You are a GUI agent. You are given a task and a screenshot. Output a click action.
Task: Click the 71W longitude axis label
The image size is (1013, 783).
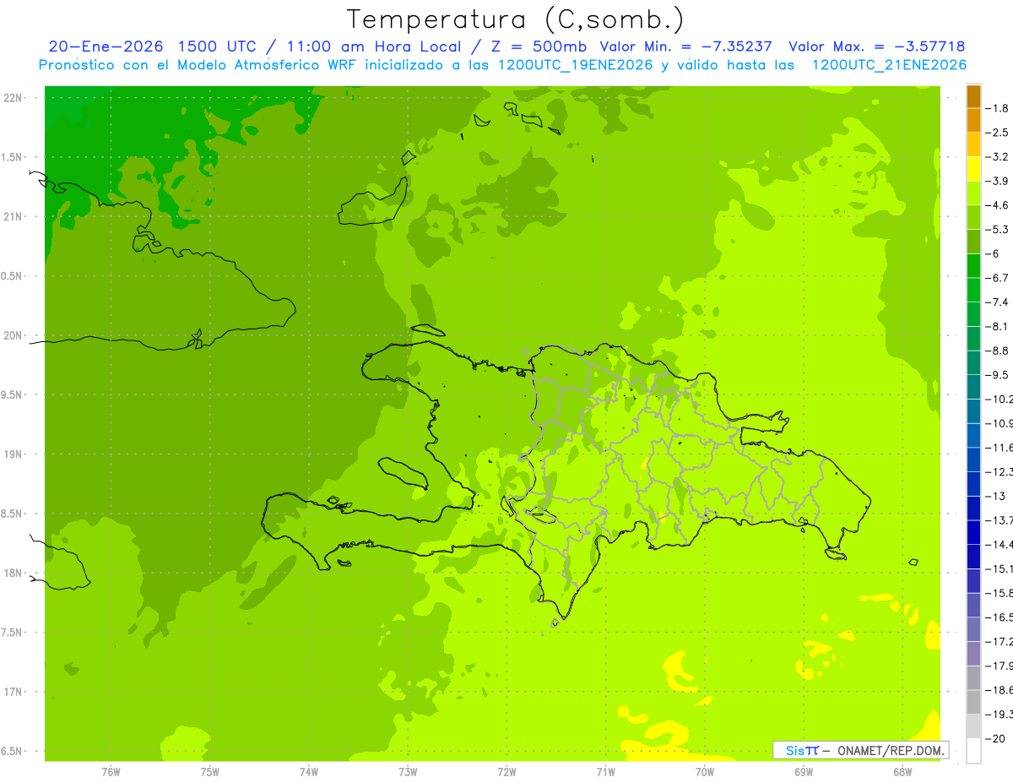[605, 771]
